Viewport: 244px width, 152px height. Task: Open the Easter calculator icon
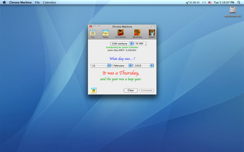[152, 34]
